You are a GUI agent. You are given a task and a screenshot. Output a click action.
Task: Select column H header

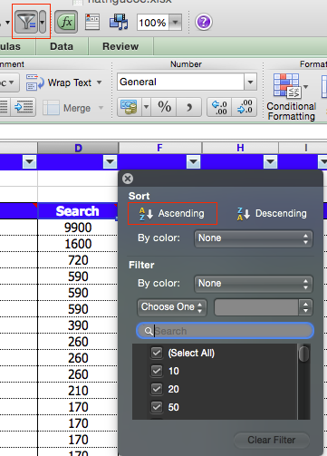tap(240, 148)
